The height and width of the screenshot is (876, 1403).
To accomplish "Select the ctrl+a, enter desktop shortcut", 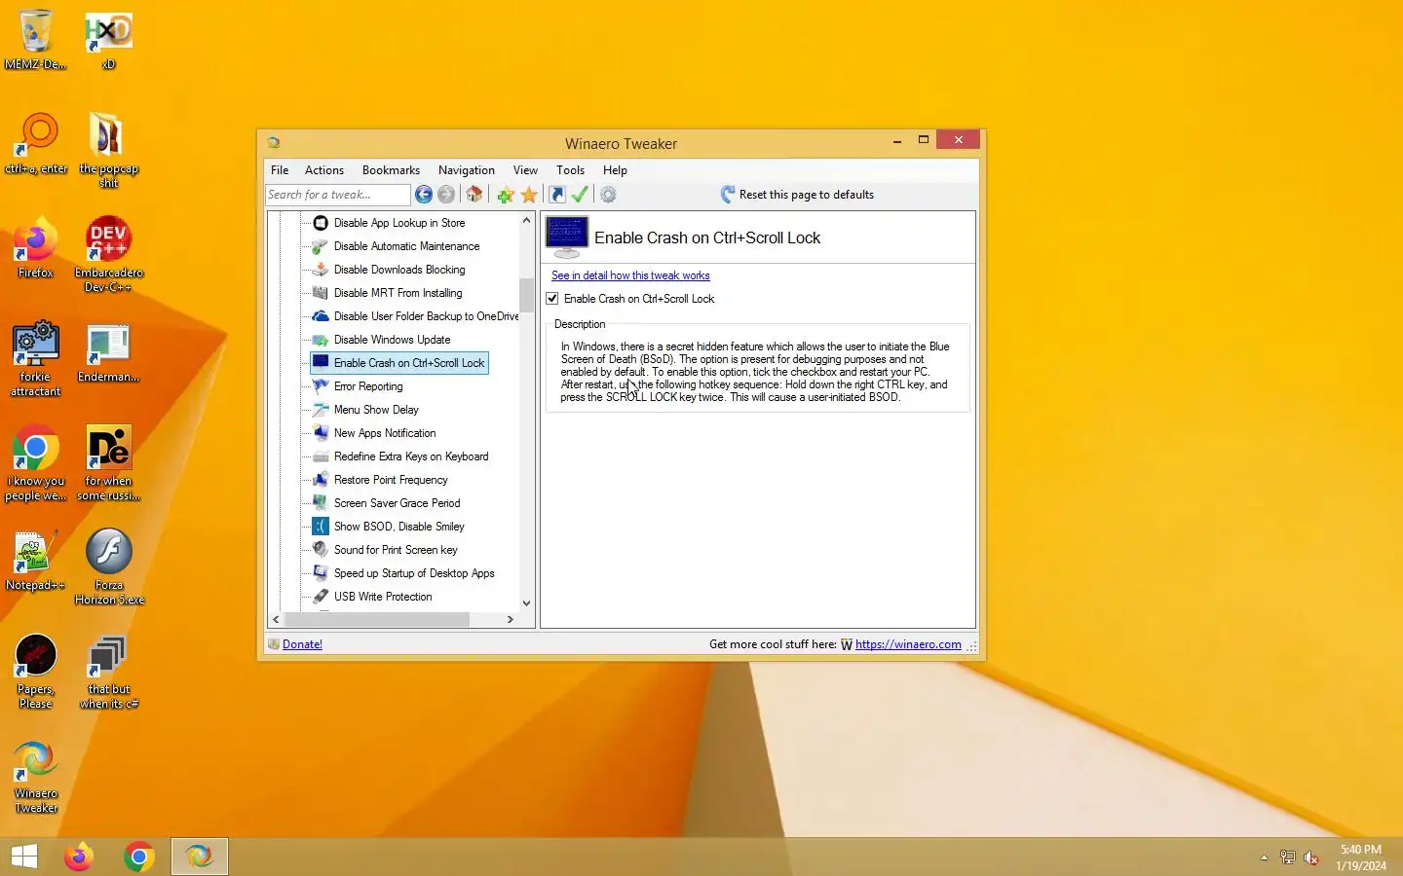I will [x=36, y=144].
